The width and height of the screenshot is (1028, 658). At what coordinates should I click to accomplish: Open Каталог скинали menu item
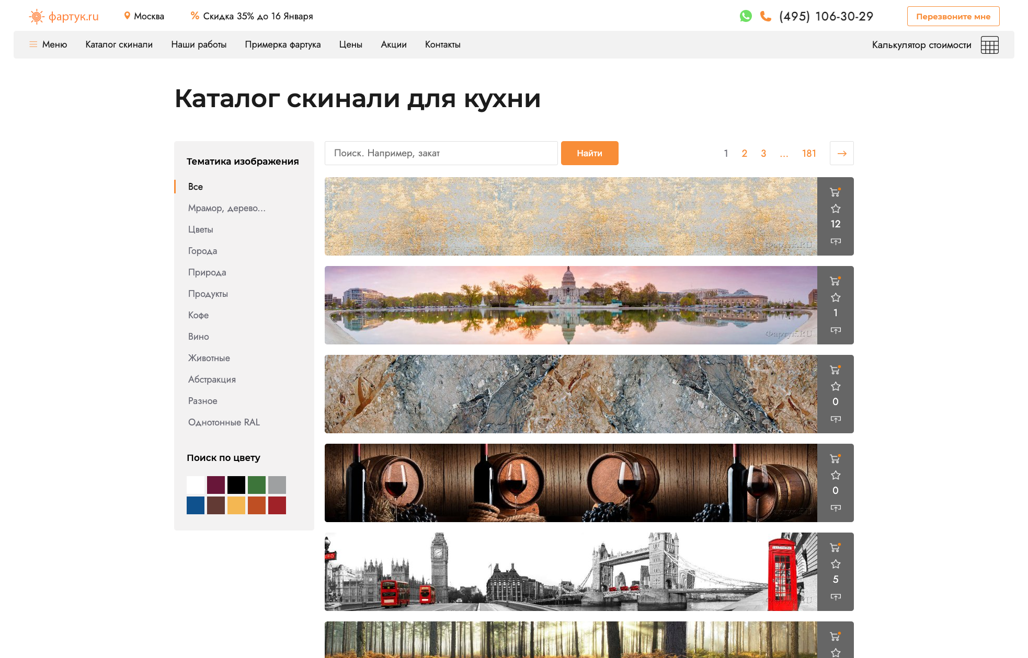coord(119,44)
